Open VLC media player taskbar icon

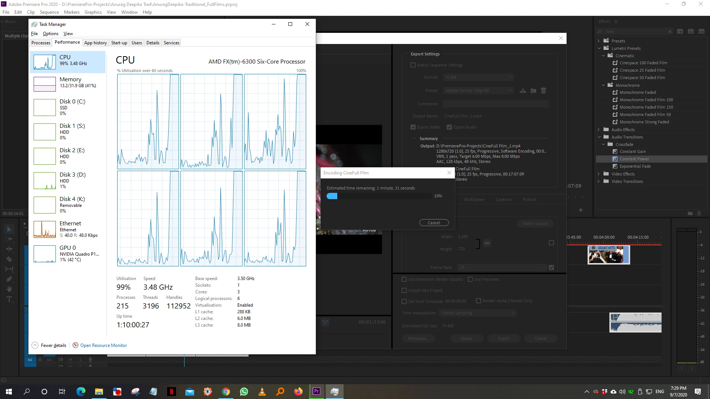pyautogui.click(x=262, y=391)
